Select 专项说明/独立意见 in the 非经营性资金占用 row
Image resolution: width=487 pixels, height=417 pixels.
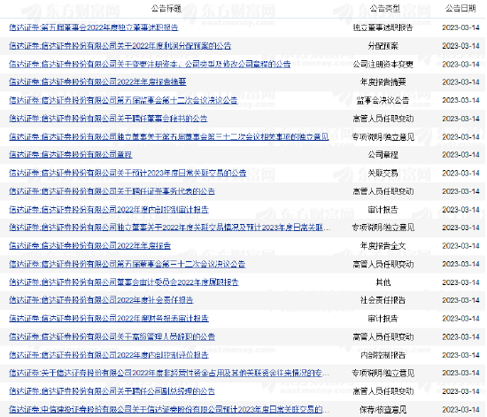coord(383,373)
